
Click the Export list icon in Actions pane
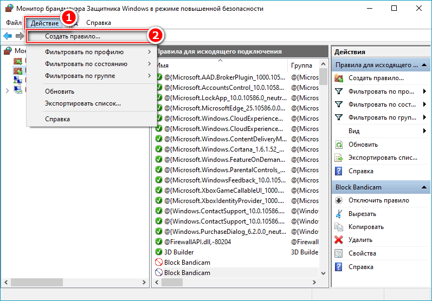coord(339,158)
